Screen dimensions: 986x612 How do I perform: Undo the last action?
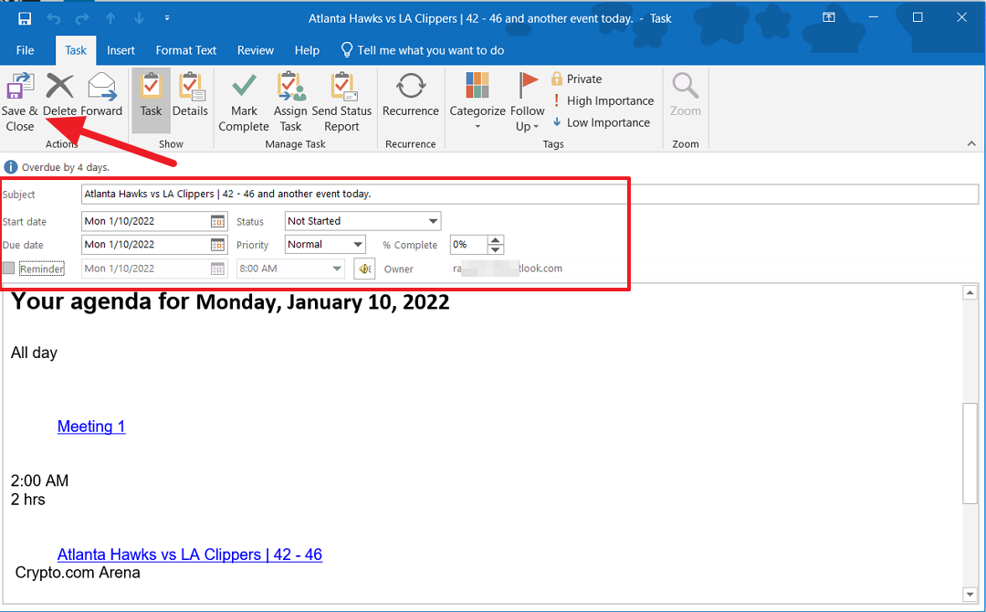[54, 18]
